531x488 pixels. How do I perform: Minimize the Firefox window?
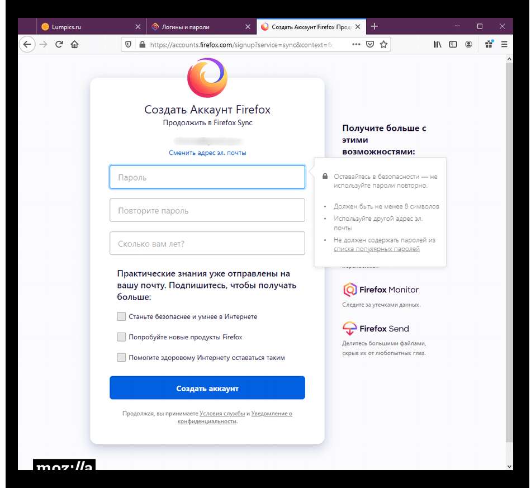458,26
